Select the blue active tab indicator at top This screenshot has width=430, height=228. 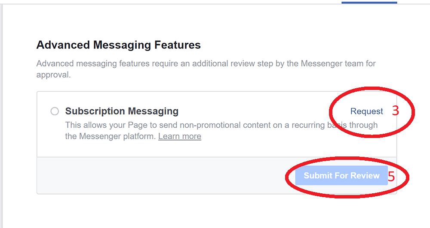click(x=369, y=3)
